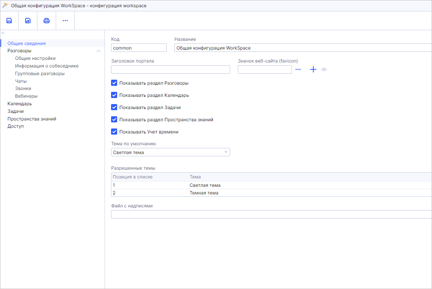Uncheck 'Показывать раздел Разговоры' checkbox
The width and height of the screenshot is (432, 289).
click(114, 83)
